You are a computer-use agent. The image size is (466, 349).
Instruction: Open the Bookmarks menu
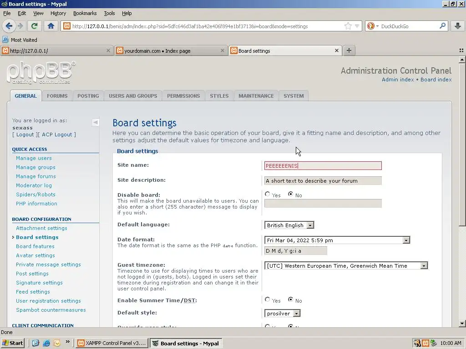pyautogui.click(x=85, y=13)
